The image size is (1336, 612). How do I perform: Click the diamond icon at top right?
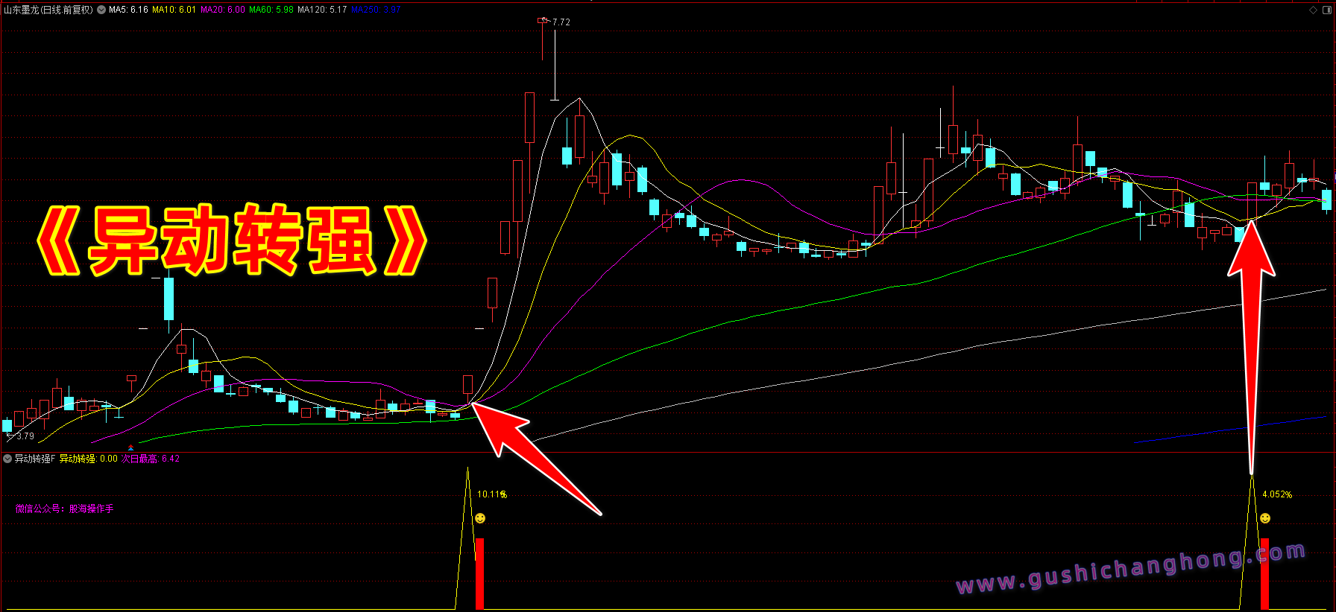(x=1313, y=10)
